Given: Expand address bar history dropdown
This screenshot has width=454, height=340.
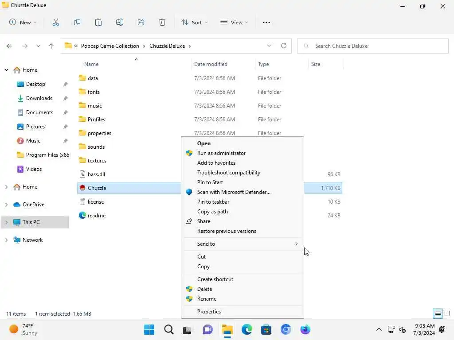Looking at the screenshot, I should click(269, 46).
